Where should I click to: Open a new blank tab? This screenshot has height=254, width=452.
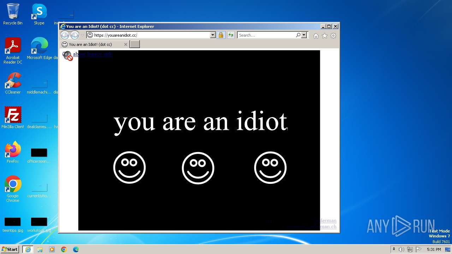(x=135, y=44)
